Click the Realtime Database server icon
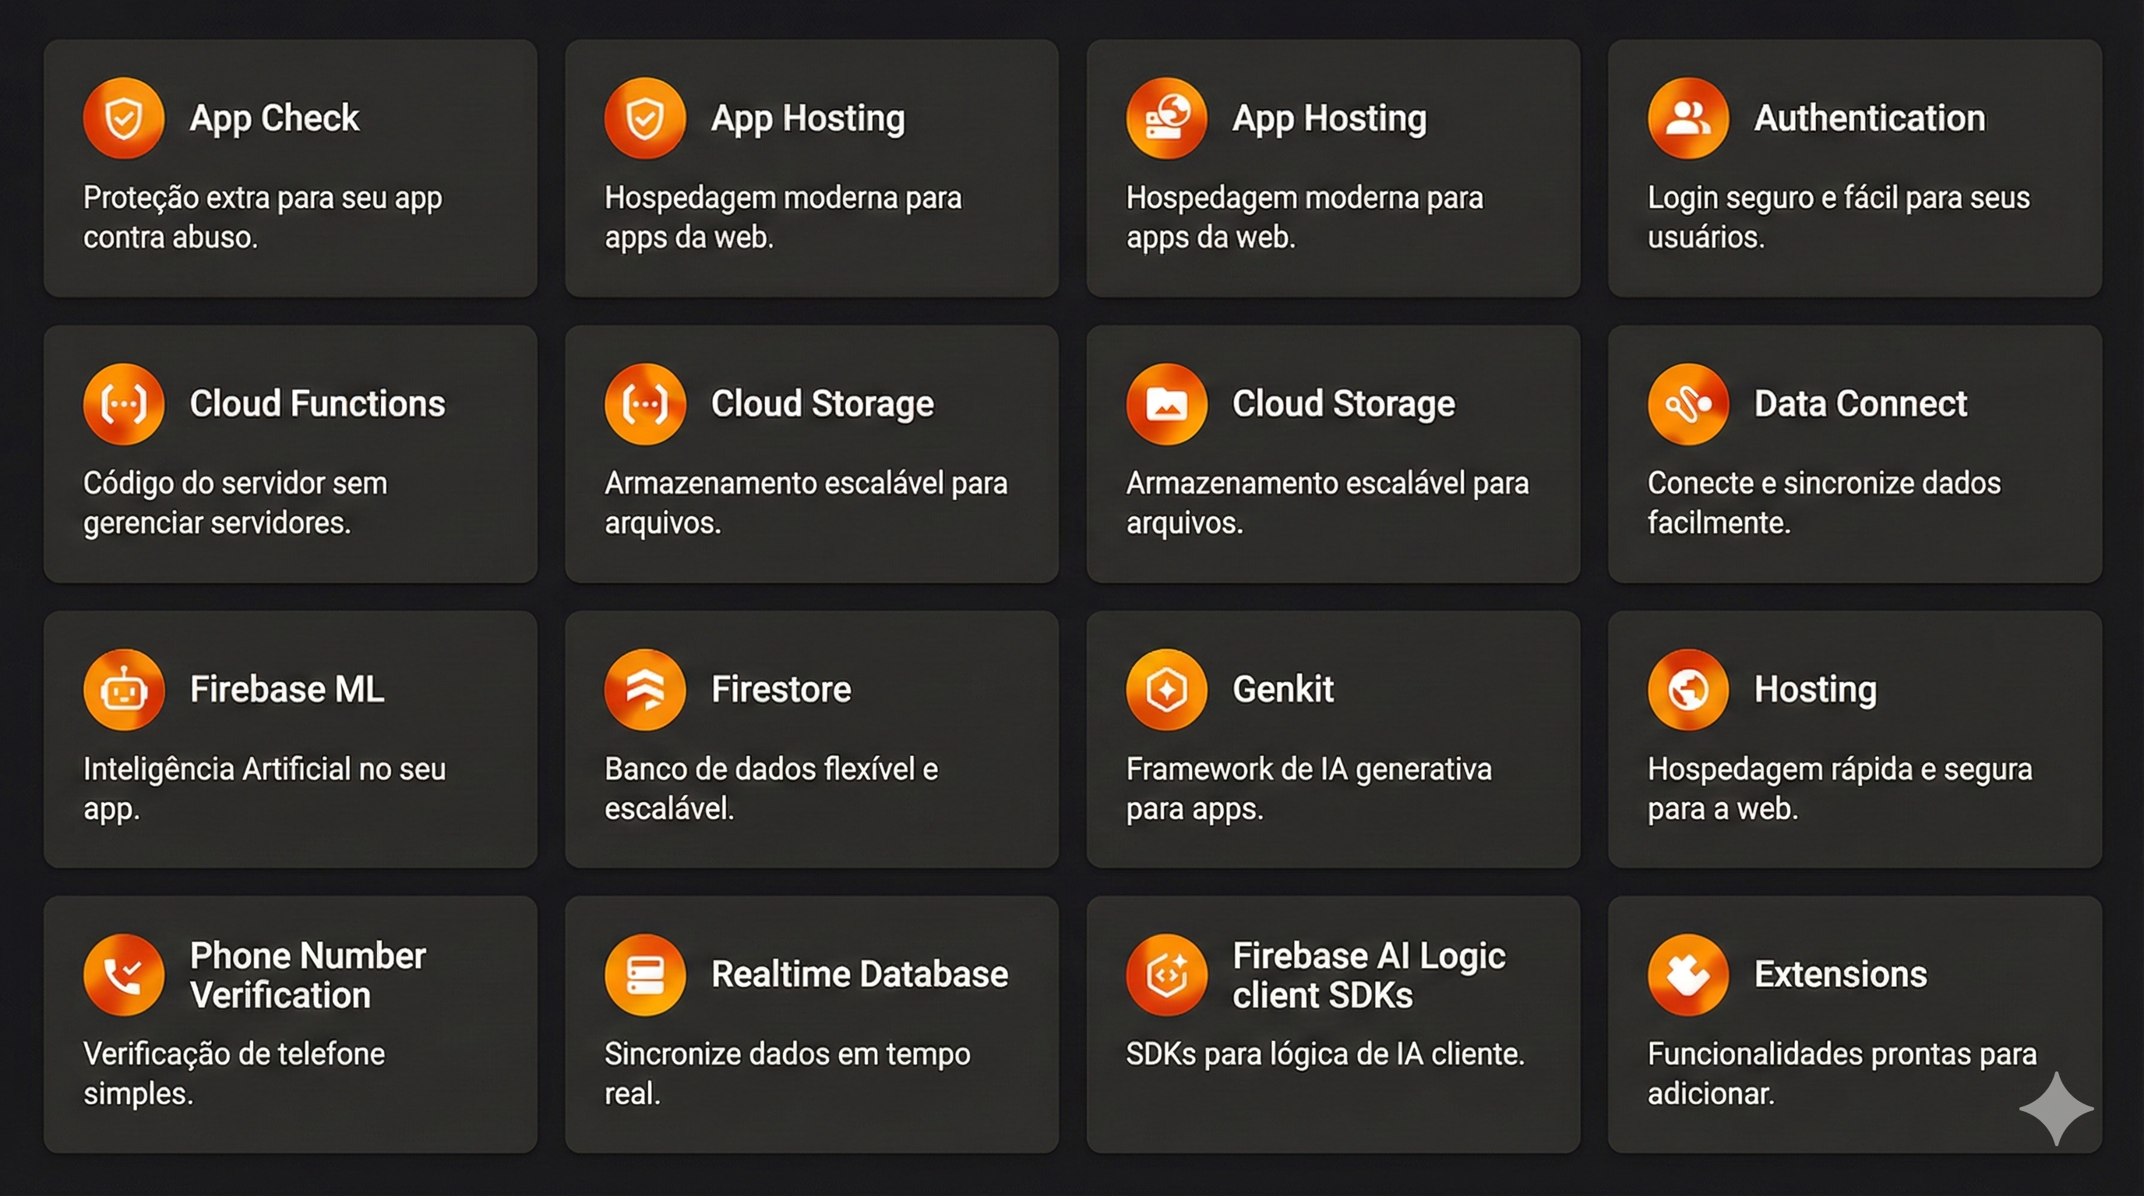This screenshot has width=2144, height=1196. coord(644,974)
